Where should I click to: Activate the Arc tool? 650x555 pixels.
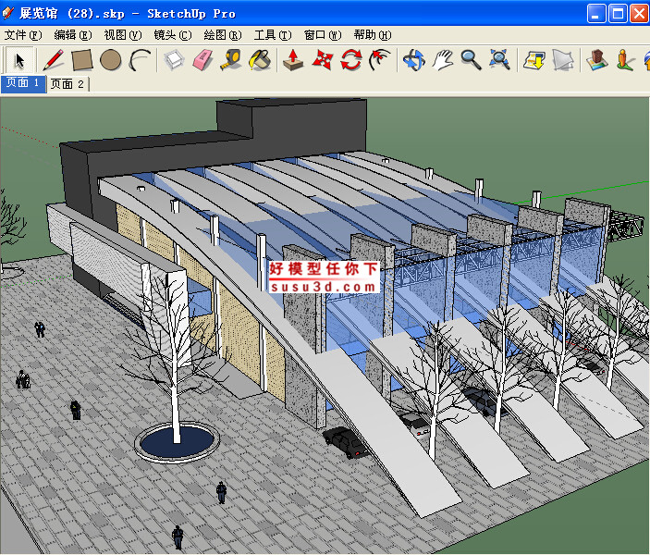point(140,60)
